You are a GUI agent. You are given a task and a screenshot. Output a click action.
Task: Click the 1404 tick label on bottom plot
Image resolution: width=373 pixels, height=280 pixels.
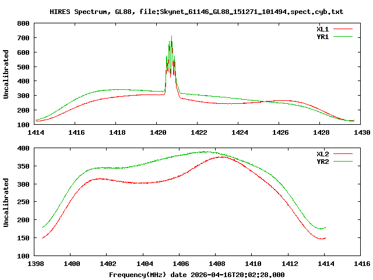tap(145, 264)
